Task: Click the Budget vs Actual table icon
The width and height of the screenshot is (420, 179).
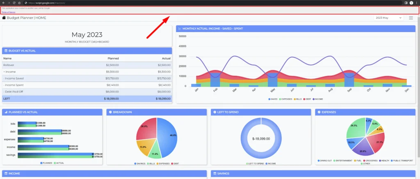Action: (5, 51)
